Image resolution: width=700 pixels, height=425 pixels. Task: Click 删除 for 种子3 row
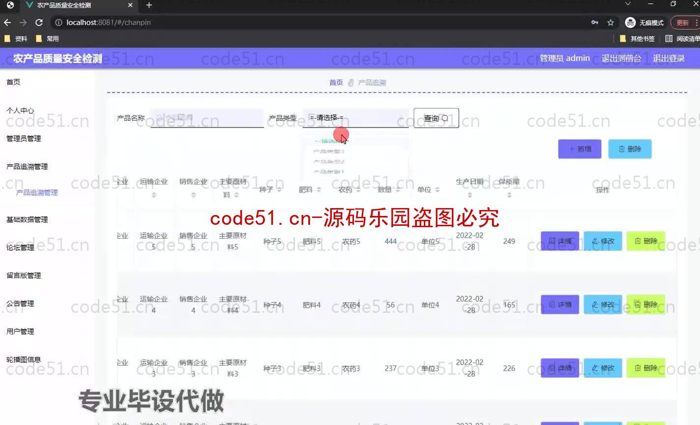point(646,368)
